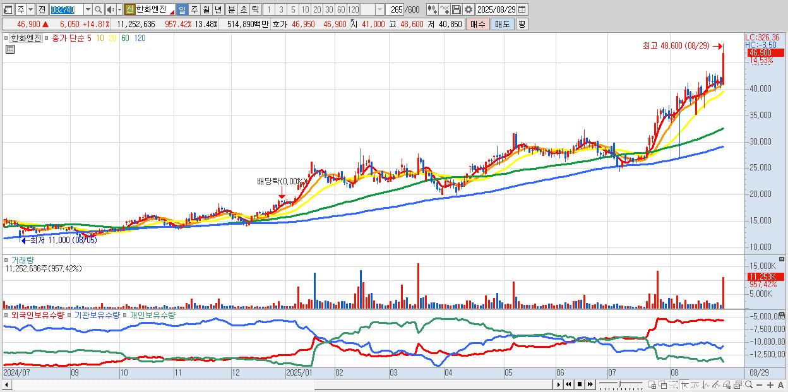Expand the stock code history dropdown
The width and height of the screenshot is (788, 392).
88,9
